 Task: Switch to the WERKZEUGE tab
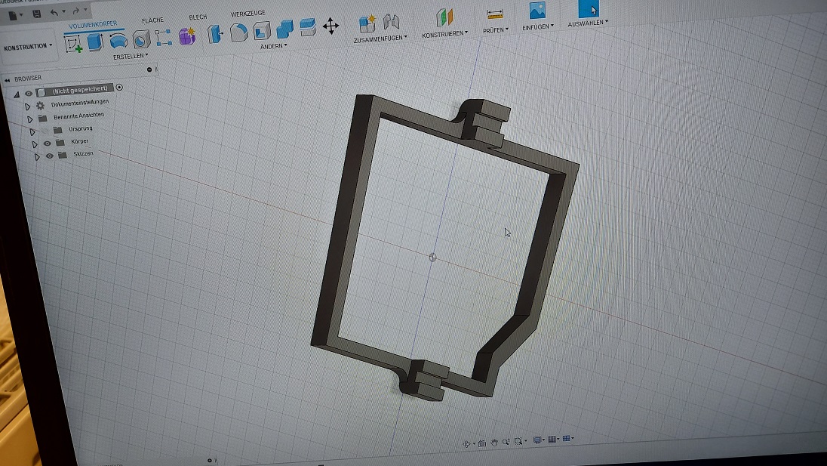(x=247, y=14)
